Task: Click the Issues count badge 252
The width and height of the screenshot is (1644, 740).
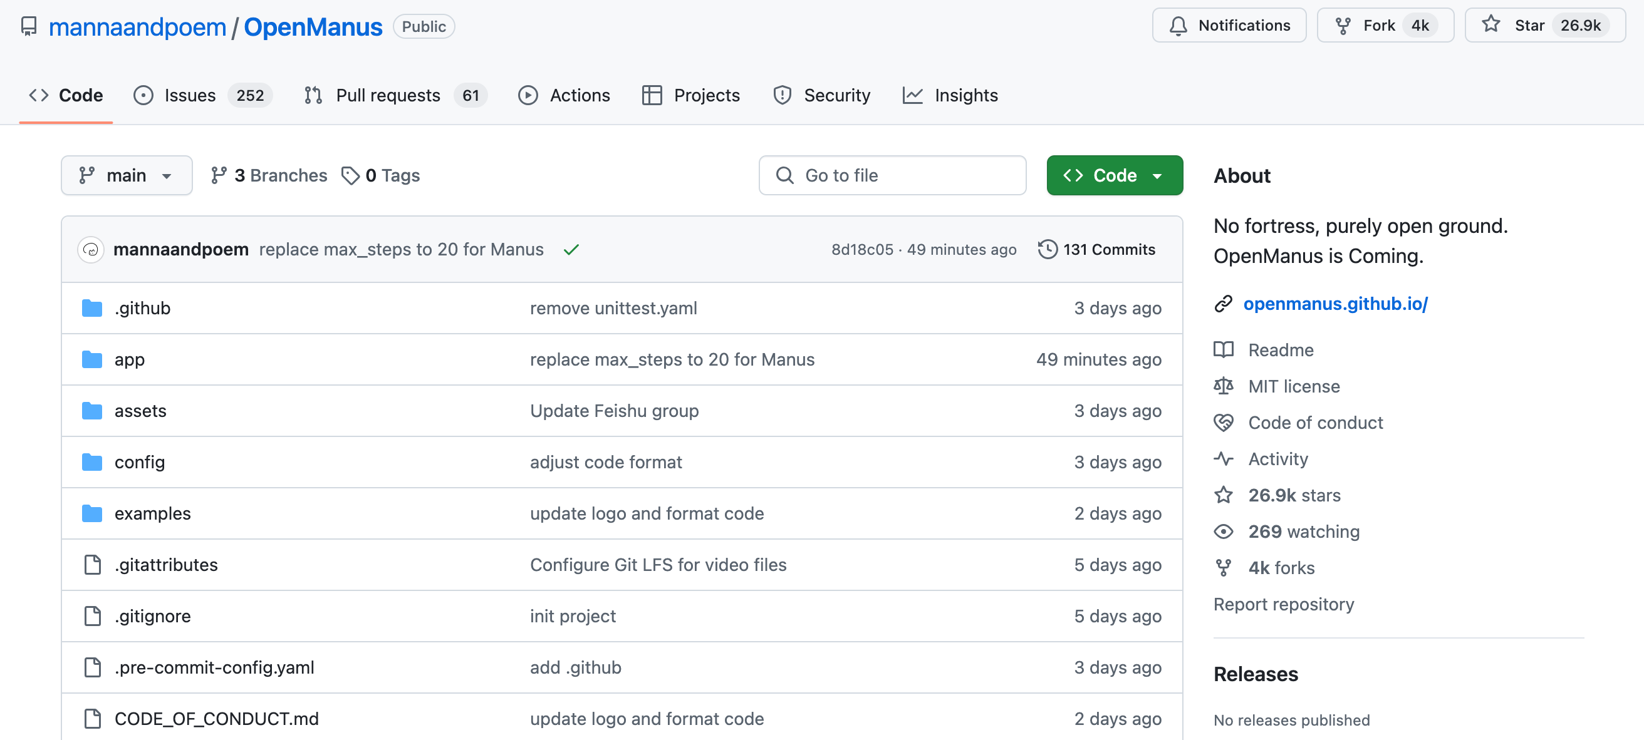Action: (249, 95)
